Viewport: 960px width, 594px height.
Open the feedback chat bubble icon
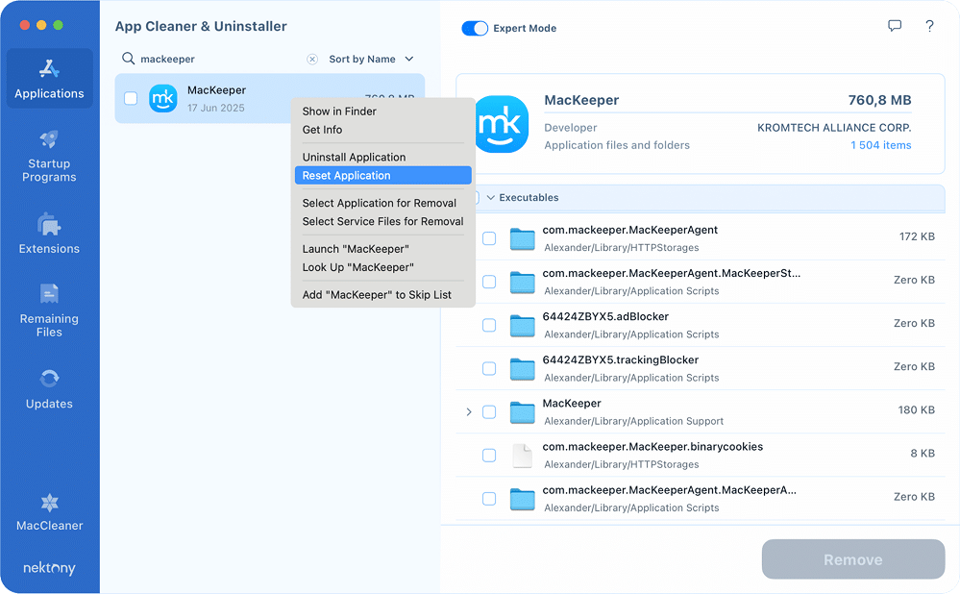[895, 26]
